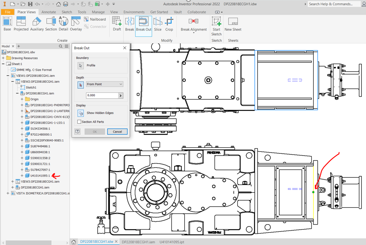Viewport: 366px width, 245px height.
Task: Open the File menu button
Action: (8, 12)
